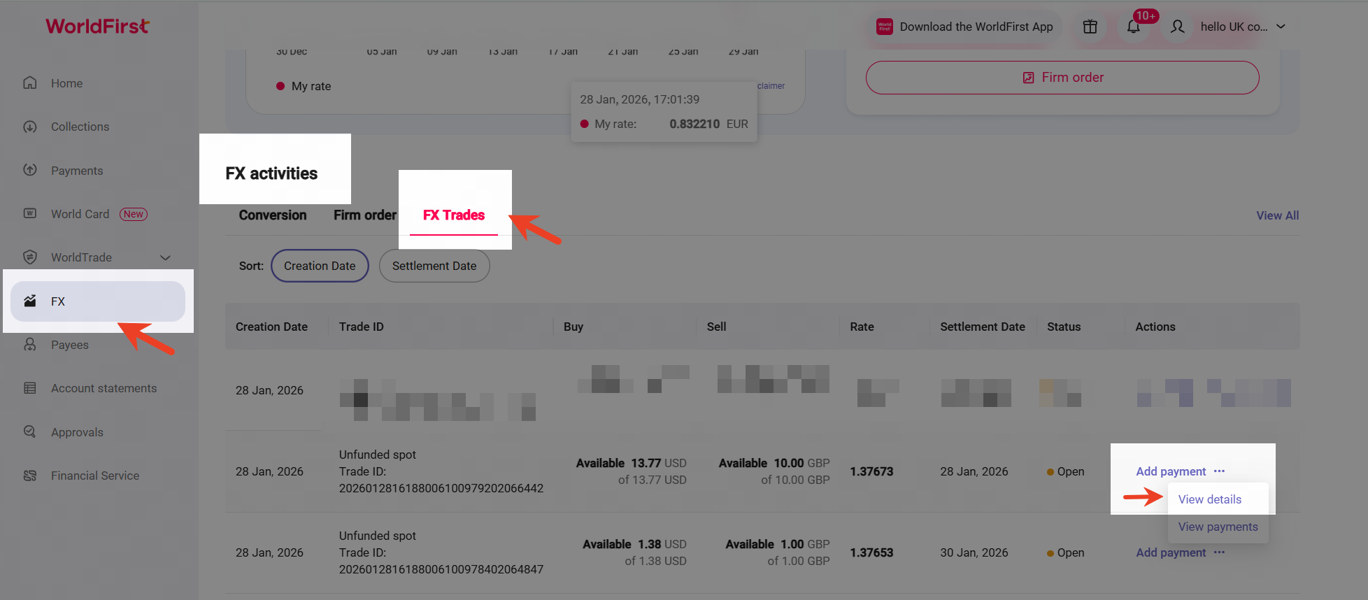Image resolution: width=1368 pixels, height=600 pixels.
Task: Sort trades by Creation Date
Action: (x=320, y=266)
